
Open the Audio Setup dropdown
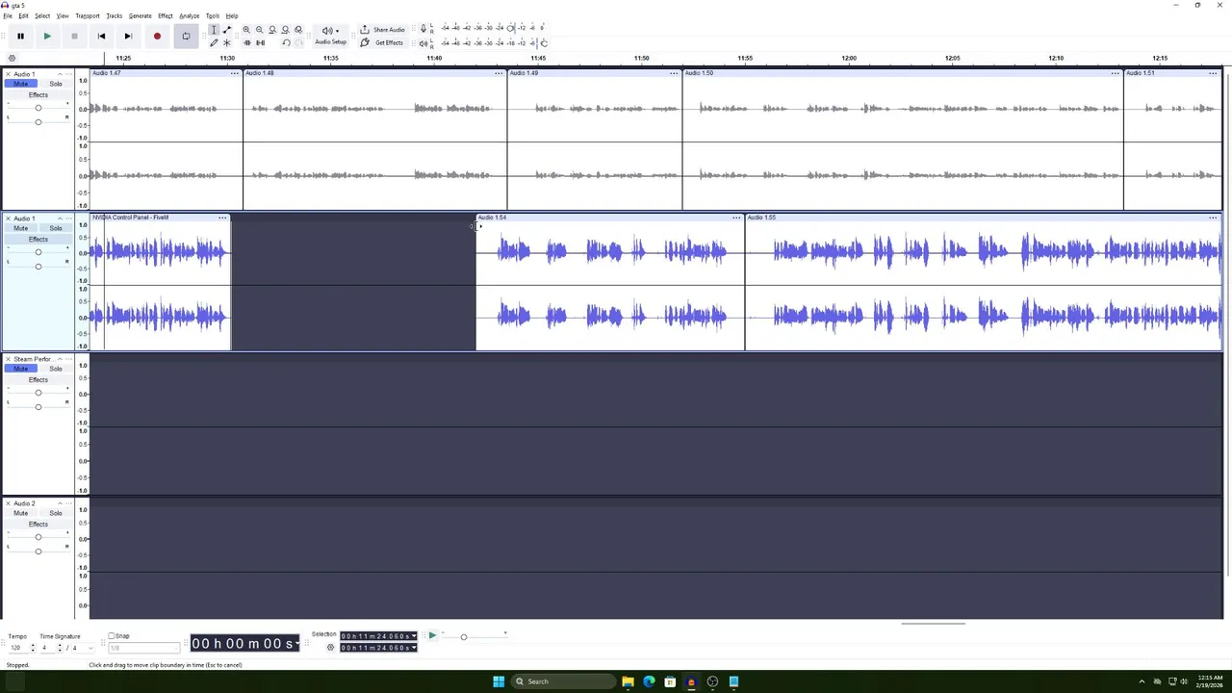tap(330, 36)
